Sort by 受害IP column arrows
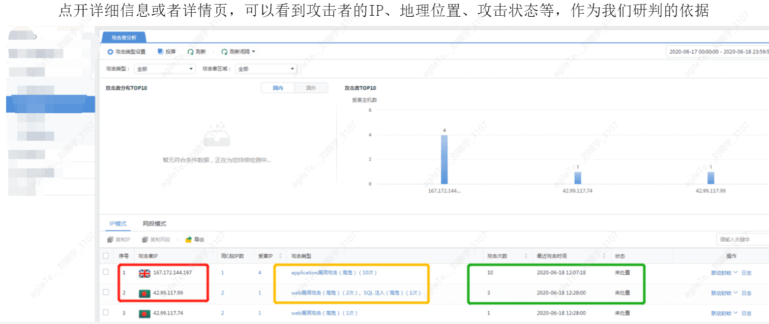The image size is (769, 324). coord(280,256)
